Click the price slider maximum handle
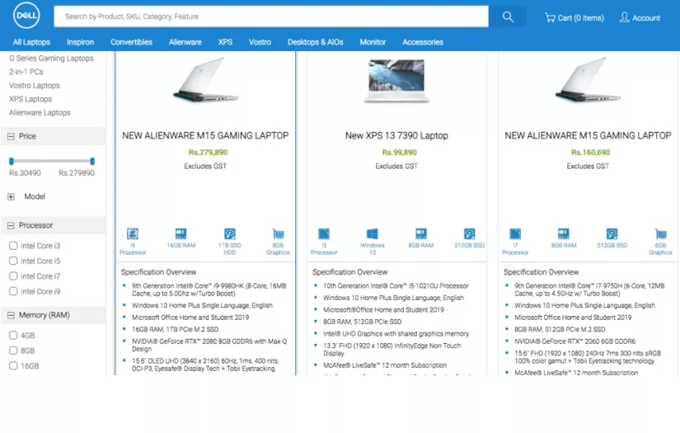680x433 pixels. (x=92, y=162)
